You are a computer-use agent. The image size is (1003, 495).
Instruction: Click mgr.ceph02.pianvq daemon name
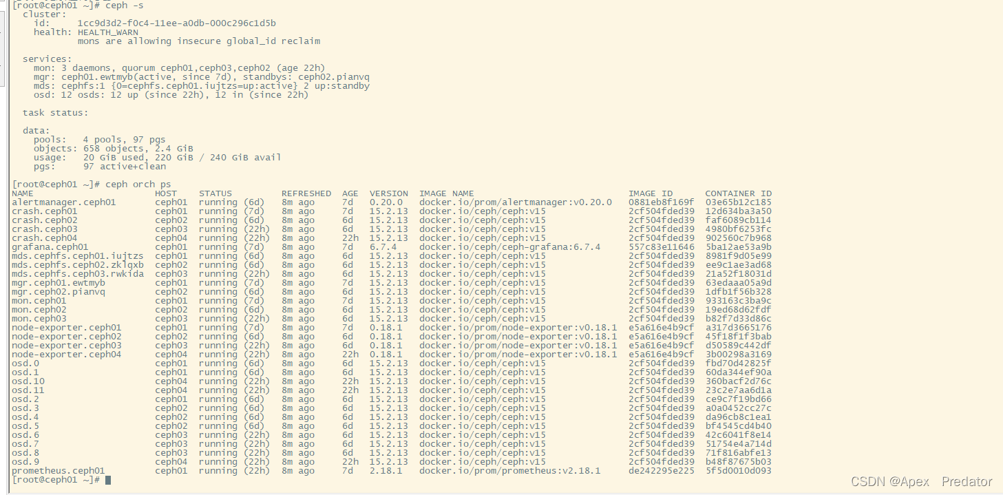59,292
